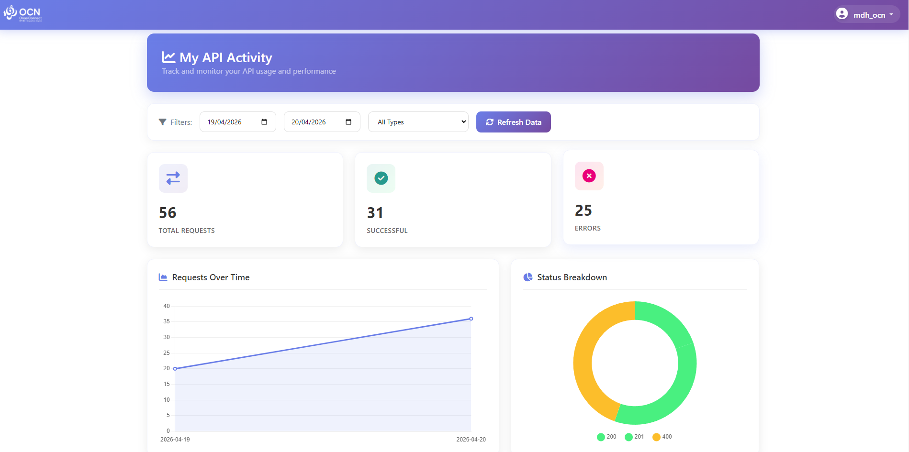Open the calendar picker for the end date
The image size is (909, 452).
[348, 122]
